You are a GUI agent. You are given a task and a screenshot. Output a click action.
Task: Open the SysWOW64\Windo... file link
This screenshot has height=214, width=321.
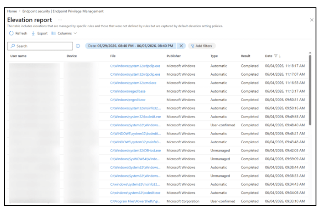135,159
